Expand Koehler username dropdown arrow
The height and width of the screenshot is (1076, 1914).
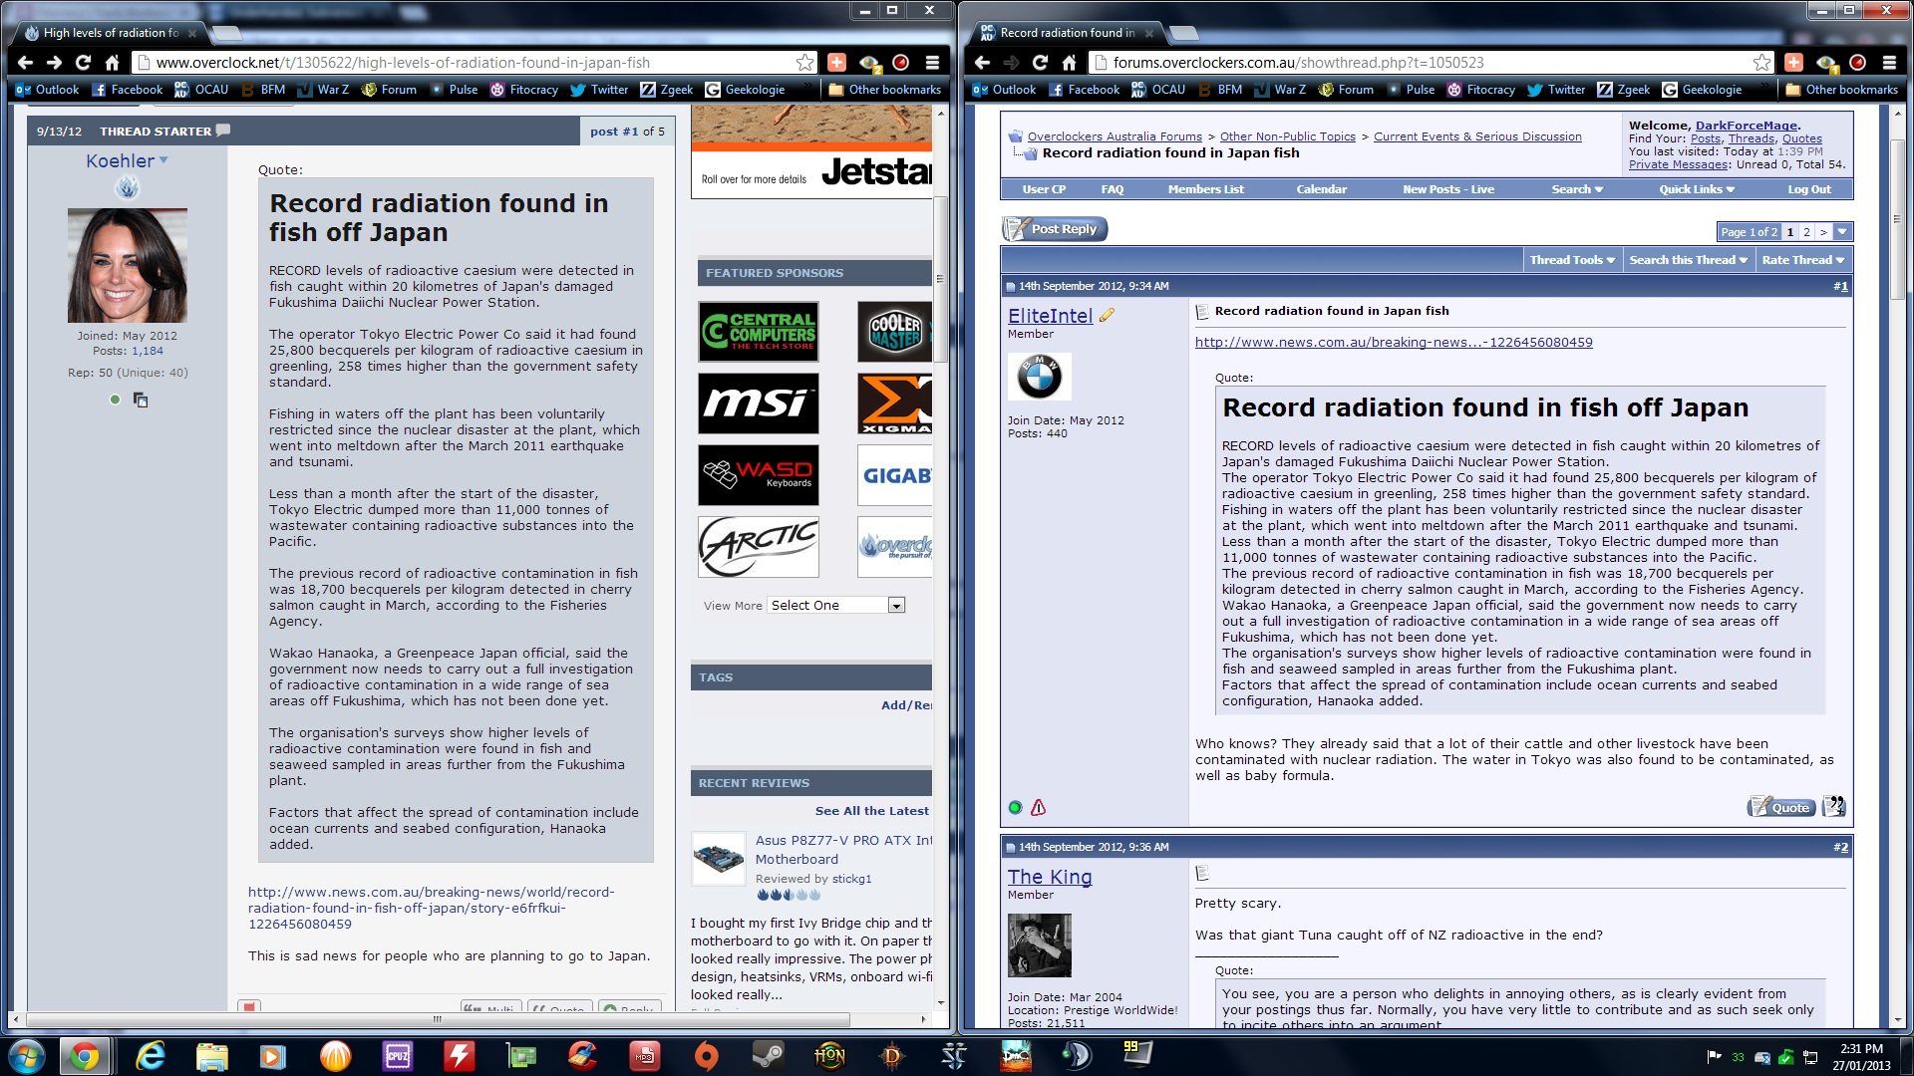pyautogui.click(x=163, y=160)
